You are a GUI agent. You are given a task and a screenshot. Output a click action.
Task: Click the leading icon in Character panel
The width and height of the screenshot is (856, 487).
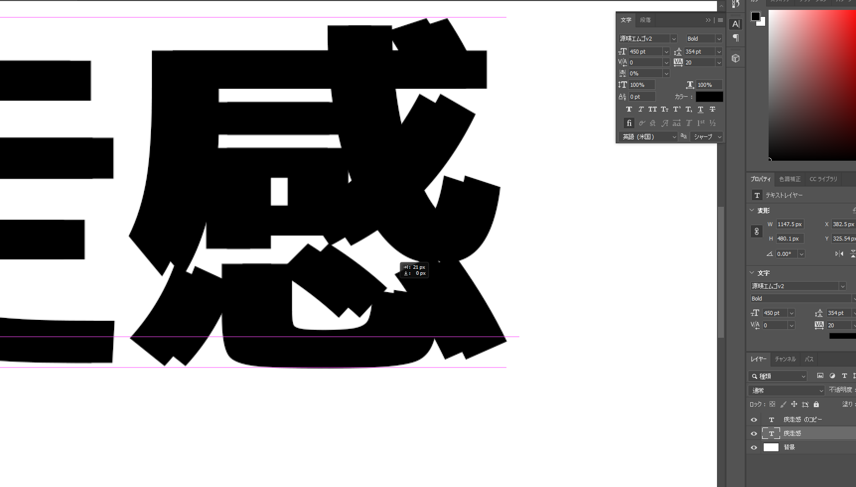pyautogui.click(x=678, y=52)
